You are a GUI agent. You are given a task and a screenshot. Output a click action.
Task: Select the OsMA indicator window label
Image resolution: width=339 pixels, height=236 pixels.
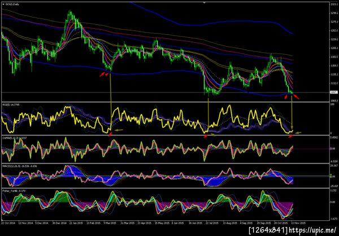[x=14, y=138]
